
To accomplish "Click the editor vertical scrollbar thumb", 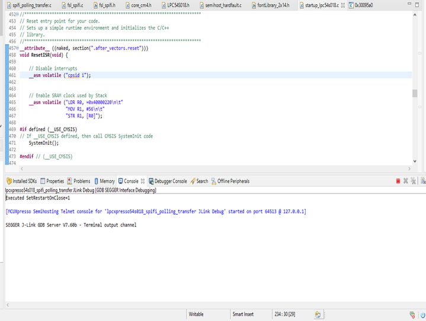I will pos(415,93).
